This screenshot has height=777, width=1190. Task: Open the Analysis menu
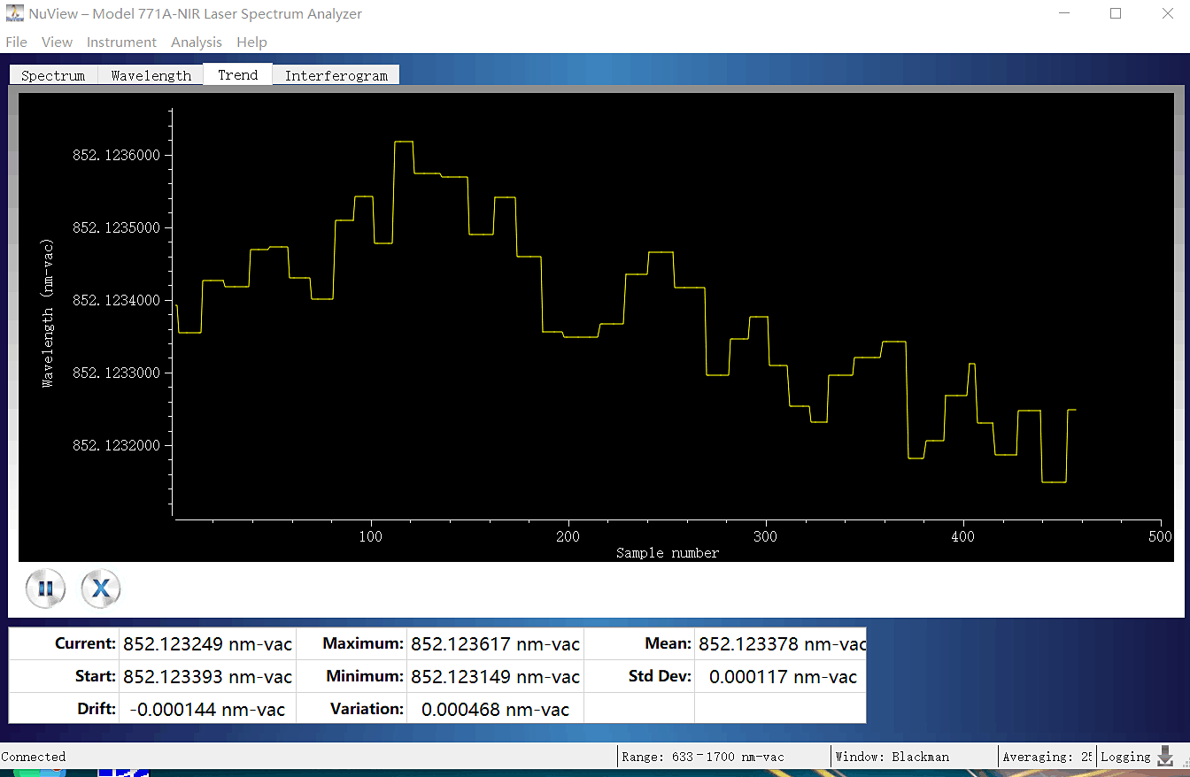pos(197,42)
